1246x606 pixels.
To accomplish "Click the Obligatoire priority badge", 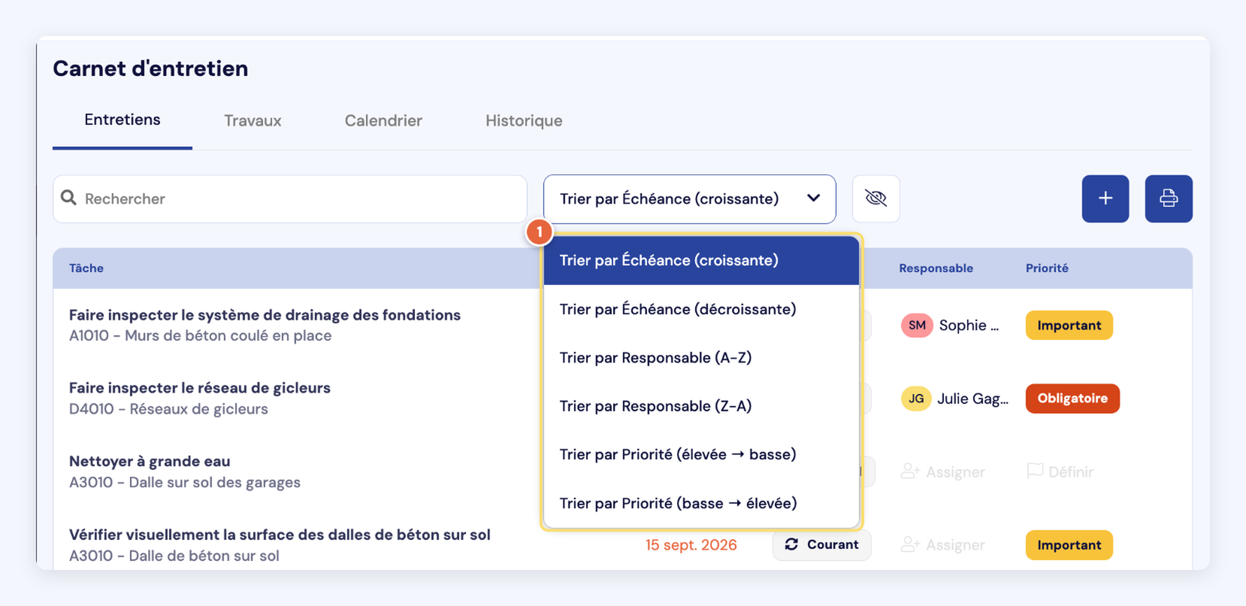I will pyautogui.click(x=1072, y=398).
